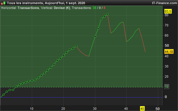This screenshot has height=111, width=178.
Task: Click the x-axis label 40
Action: point(126,109)
